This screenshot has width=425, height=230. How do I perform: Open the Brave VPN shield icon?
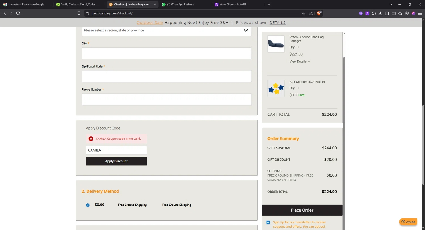pyautogui.click(x=407, y=13)
